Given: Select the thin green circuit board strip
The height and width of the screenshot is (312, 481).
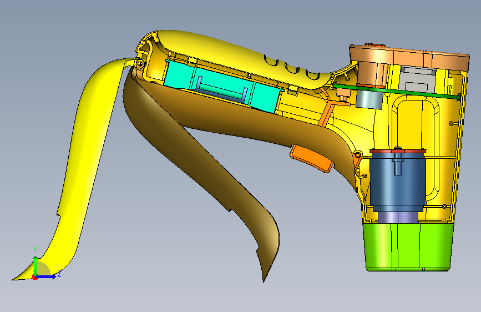Looking at the screenshot, I should pyautogui.click(x=397, y=91).
